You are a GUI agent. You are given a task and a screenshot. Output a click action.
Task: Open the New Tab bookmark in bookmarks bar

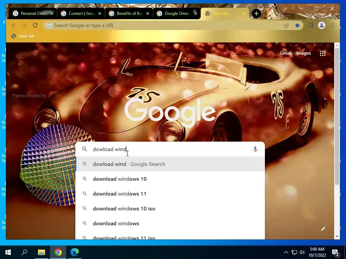(23, 36)
